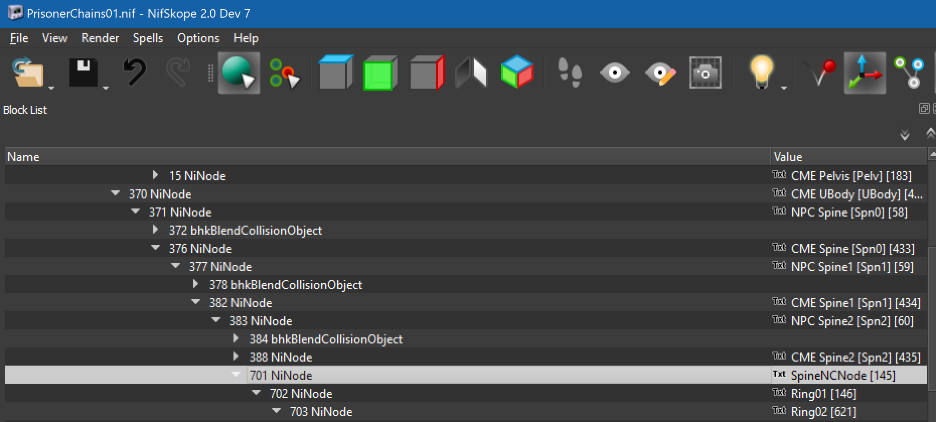Toggle the eye-with-pencil visibility icon

pyautogui.click(x=660, y=74)
